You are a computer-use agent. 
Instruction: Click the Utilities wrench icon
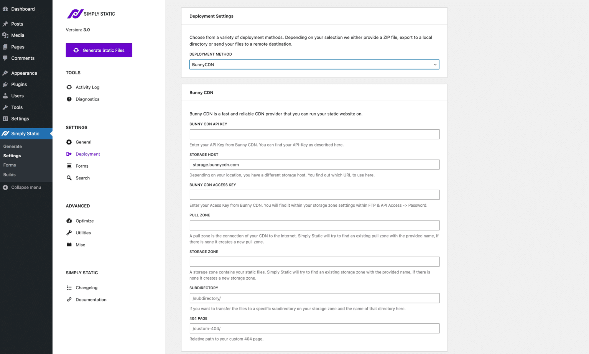point(69,232)
